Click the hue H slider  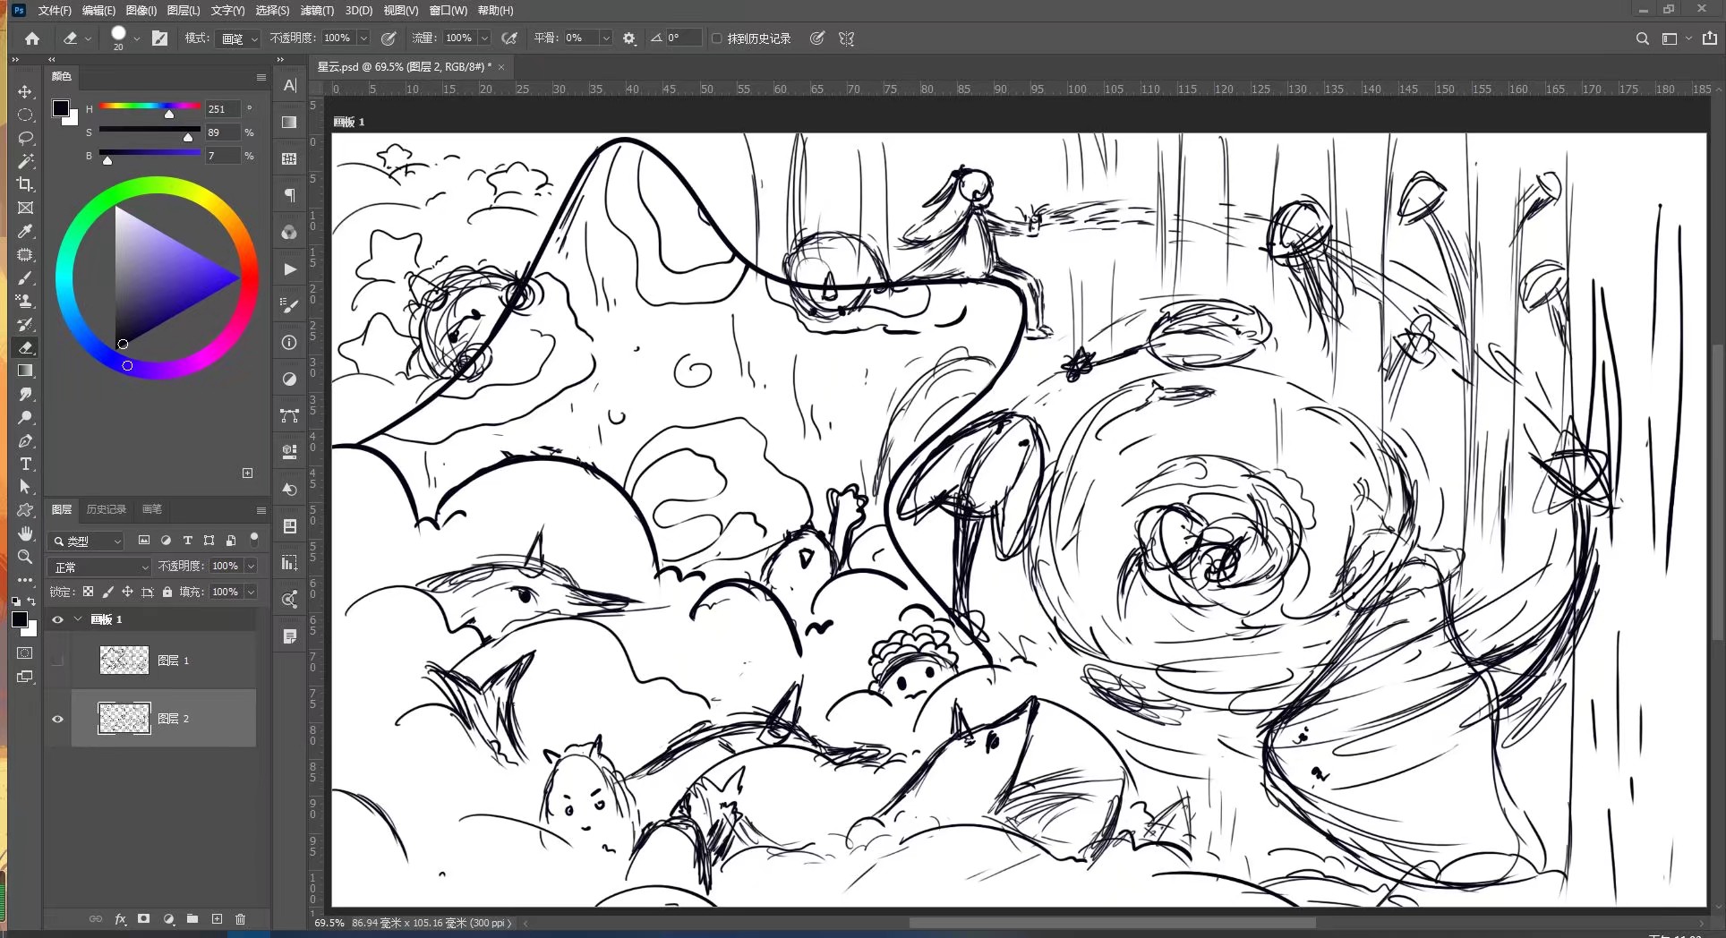[x=150, y=107]
